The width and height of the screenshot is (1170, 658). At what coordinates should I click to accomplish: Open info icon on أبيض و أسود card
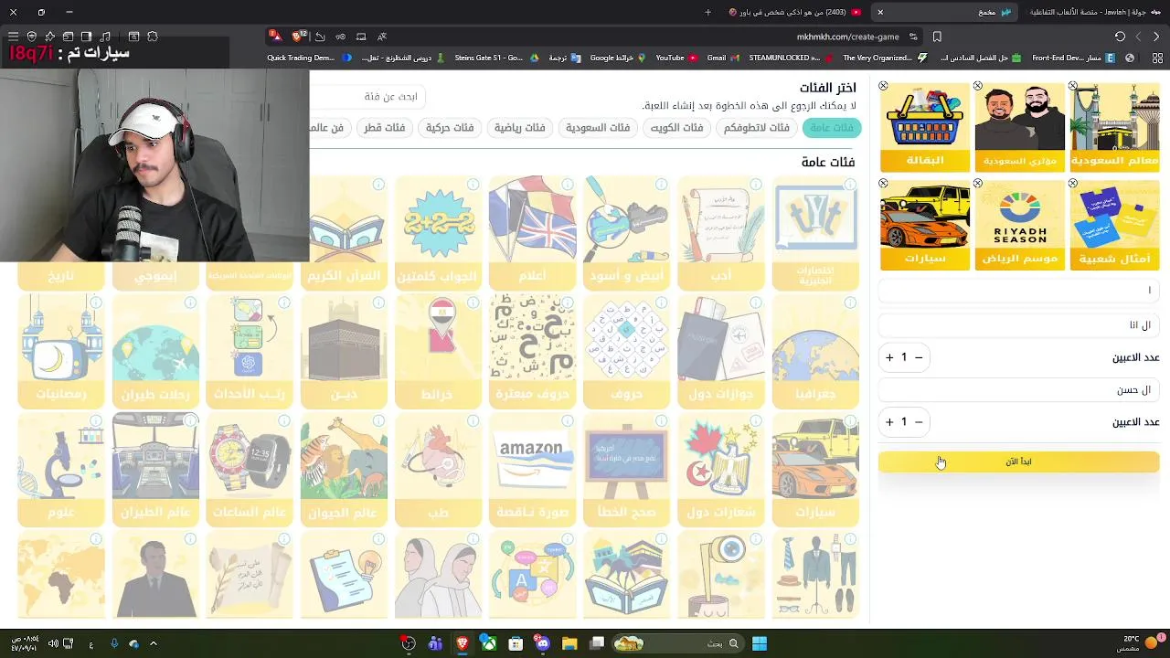pyautogui.click(x=662, y=185)
